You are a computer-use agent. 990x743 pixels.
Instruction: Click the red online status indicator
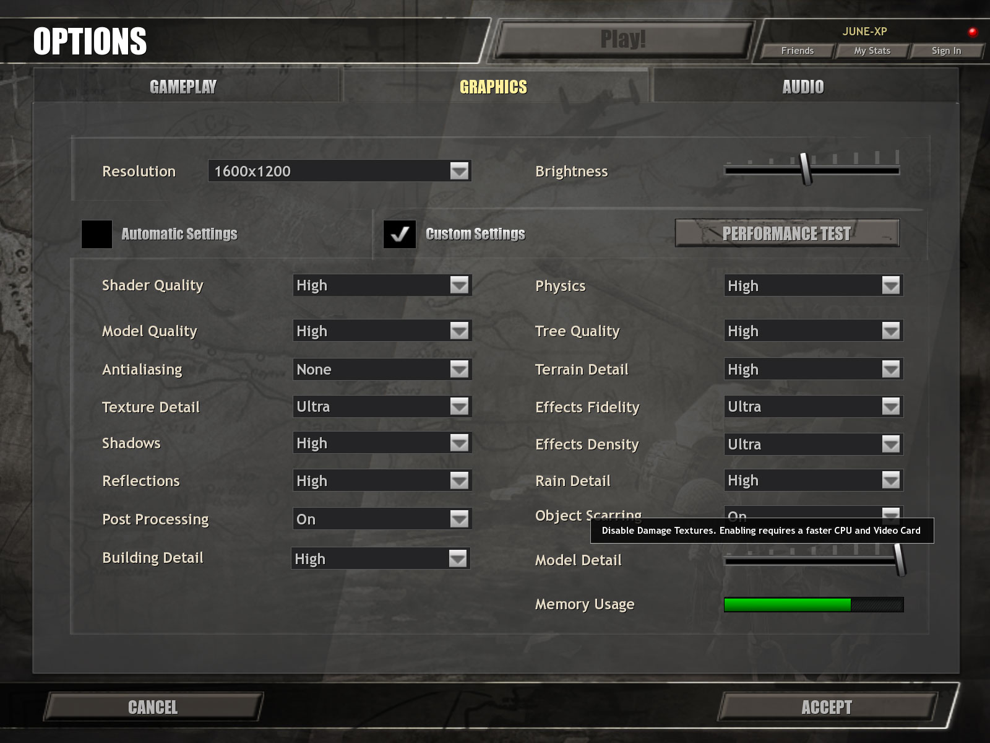(973, 32)
